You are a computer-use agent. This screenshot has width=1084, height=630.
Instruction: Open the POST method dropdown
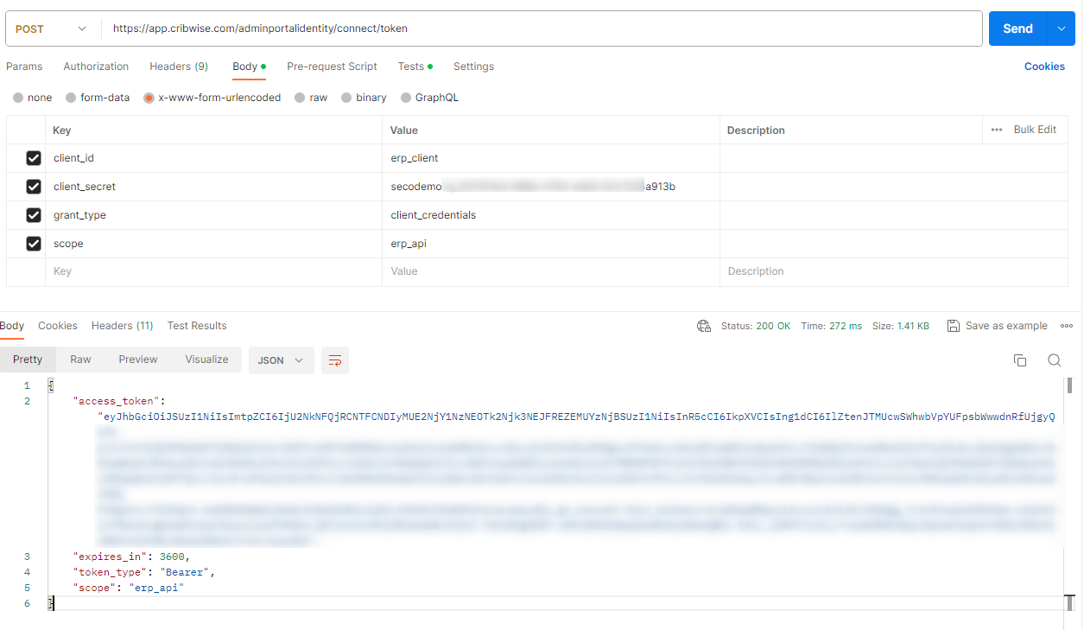click(52, 29)
